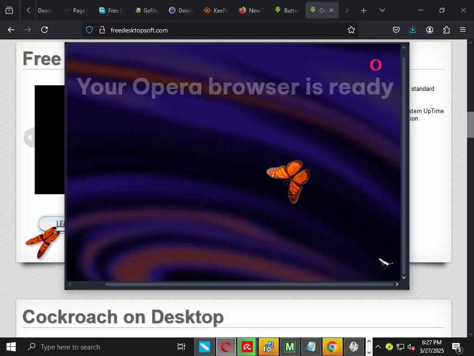This screenshot has height=356, width=474.
Task: Switch to the 'Free' tab
Action: [110, 10]
